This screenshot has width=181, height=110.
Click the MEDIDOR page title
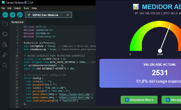point(162,7)
